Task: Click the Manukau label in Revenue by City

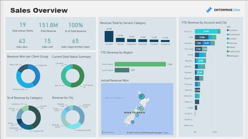Action: 84,131
